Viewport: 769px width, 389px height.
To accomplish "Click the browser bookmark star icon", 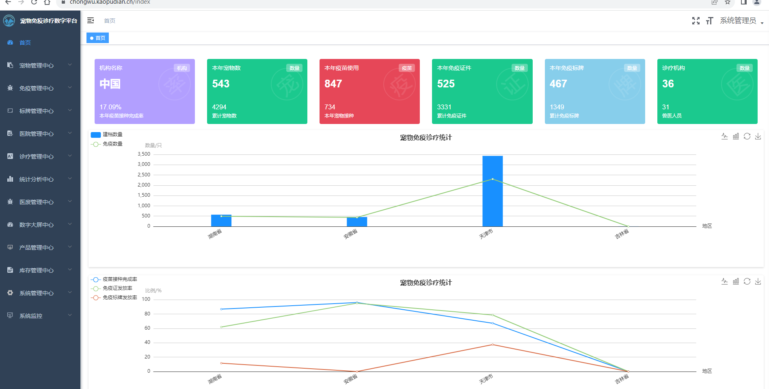I will tap(728, 2).
